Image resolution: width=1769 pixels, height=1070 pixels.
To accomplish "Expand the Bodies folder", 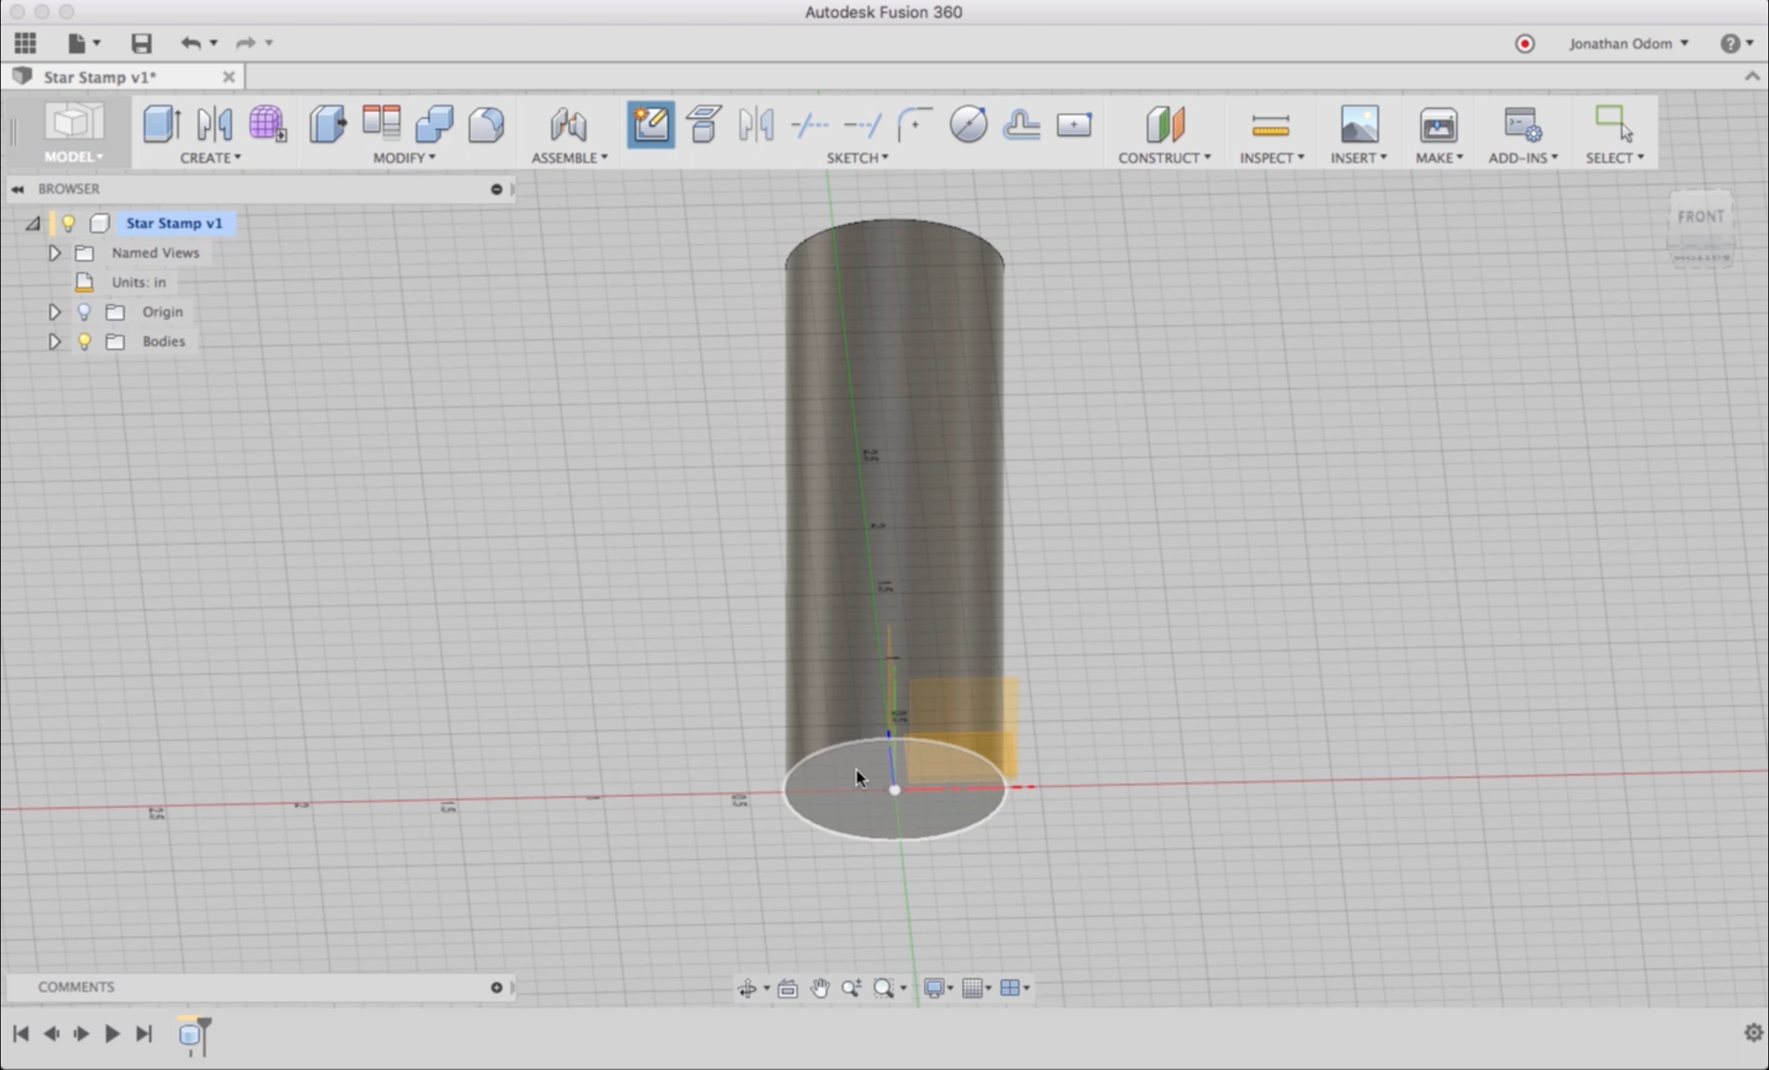I will (x=54, y=341).
